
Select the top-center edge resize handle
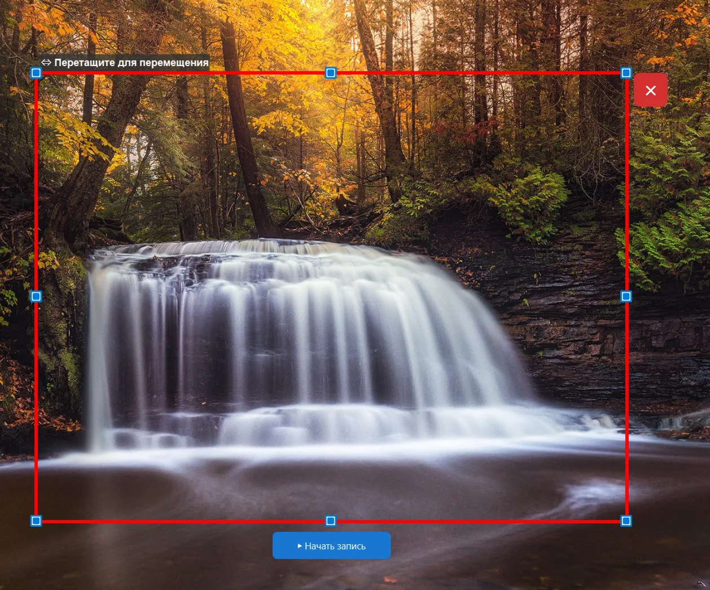click(x=331, y=73)
